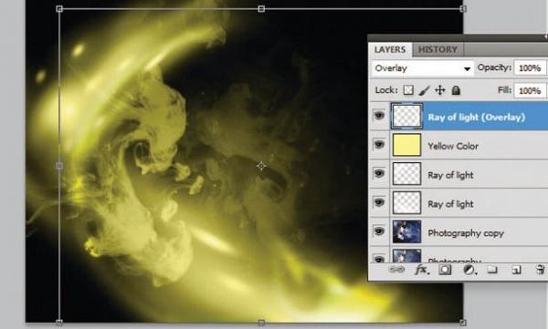
Task: Create a new layer
Action: click(x=516, y=270)
